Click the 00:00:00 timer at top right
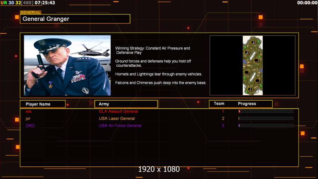 point(307,3)
